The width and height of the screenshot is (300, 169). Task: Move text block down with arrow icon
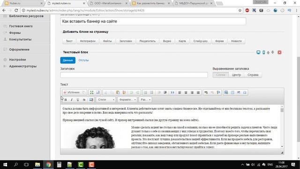coord(273,52)
